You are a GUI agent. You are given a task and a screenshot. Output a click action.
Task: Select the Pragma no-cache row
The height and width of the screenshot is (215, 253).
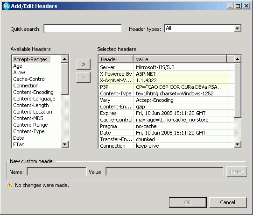(x=166, y=126)
